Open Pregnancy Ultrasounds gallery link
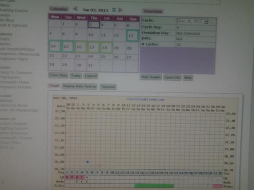Viewport: 254px width, 190px height. [17, 54]
